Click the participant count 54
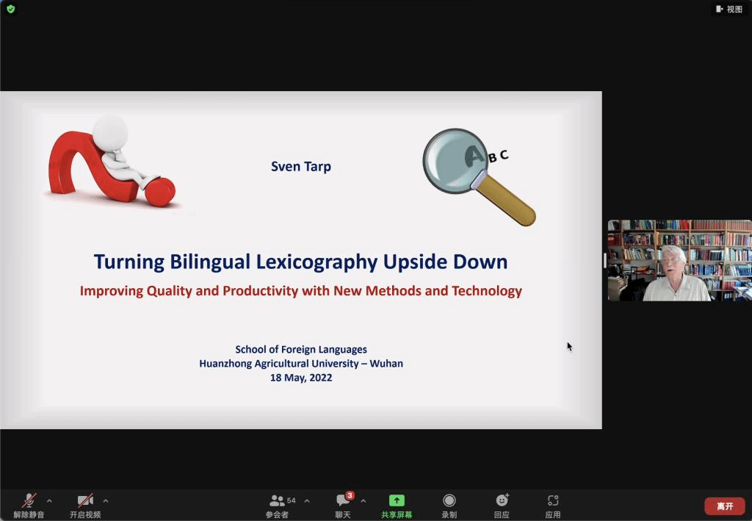The image size is (752, 521). (292, 500)
